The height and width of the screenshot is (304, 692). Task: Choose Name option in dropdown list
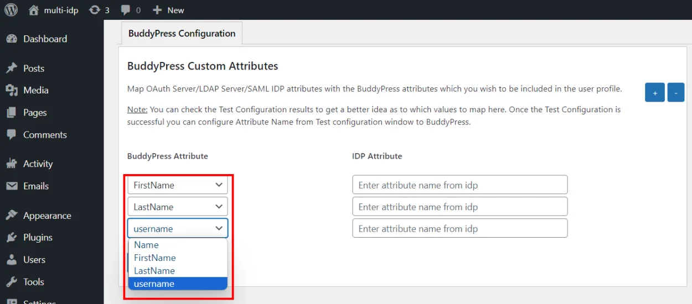[x=178, y=245]
